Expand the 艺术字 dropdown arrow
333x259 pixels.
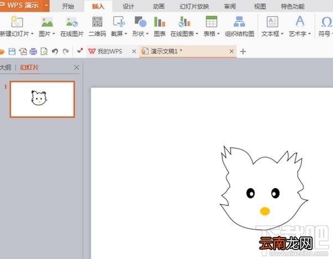[x=309, y=34]
